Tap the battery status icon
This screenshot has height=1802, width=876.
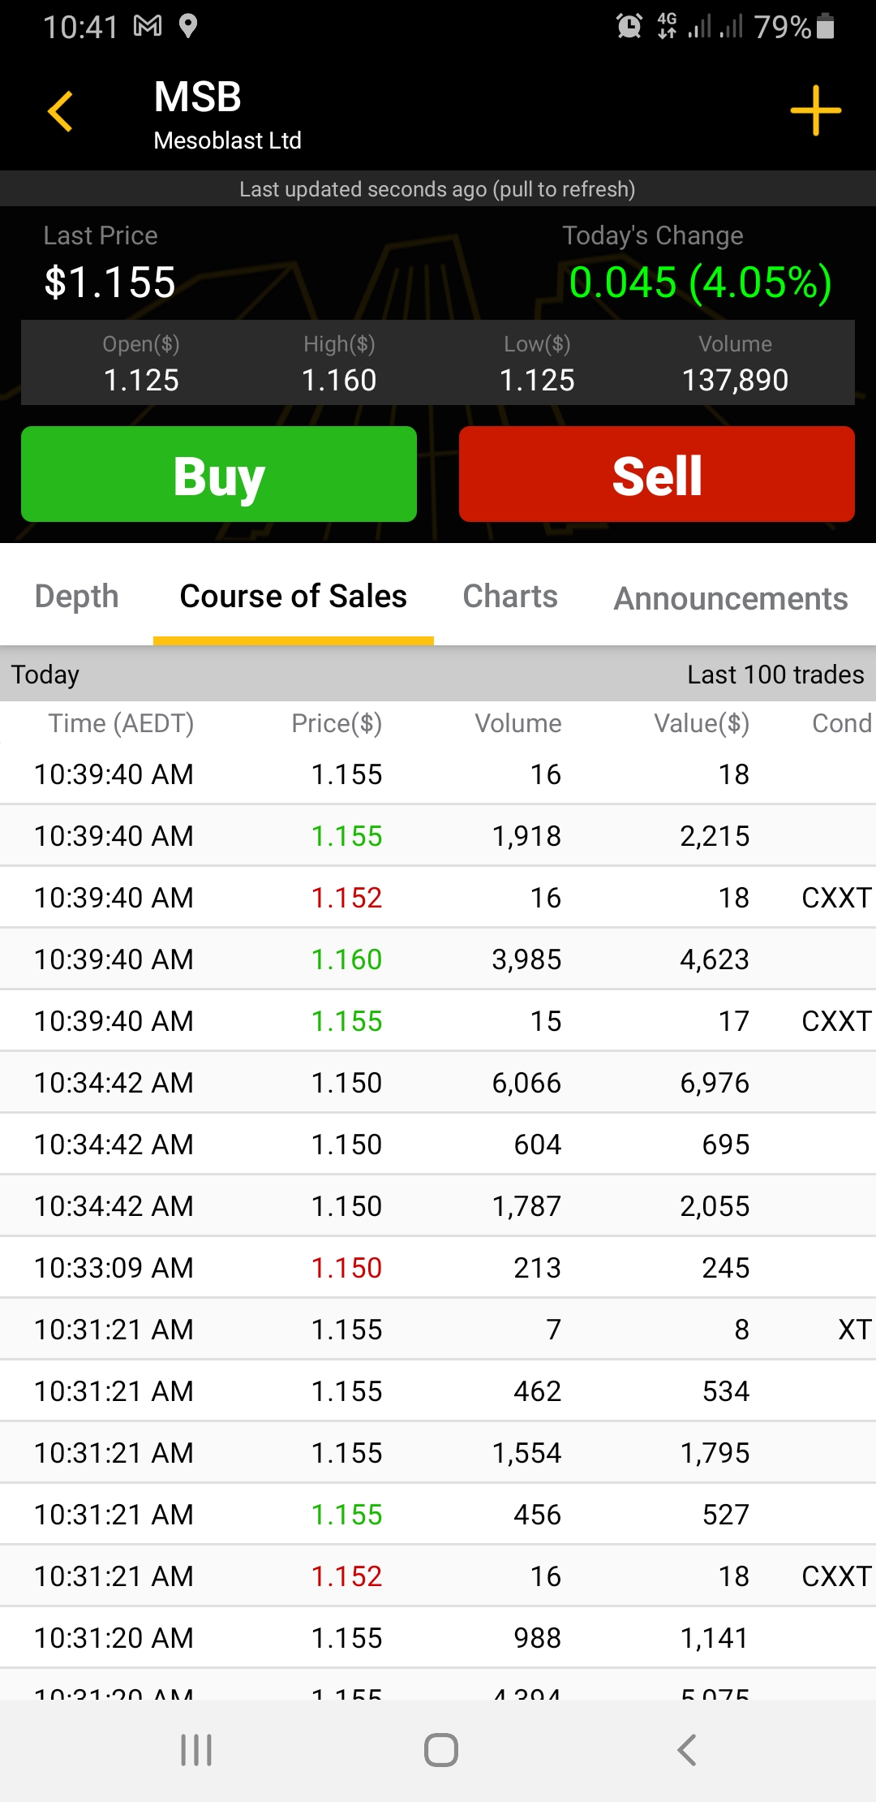pyautogui.click(x=826, y=27)
